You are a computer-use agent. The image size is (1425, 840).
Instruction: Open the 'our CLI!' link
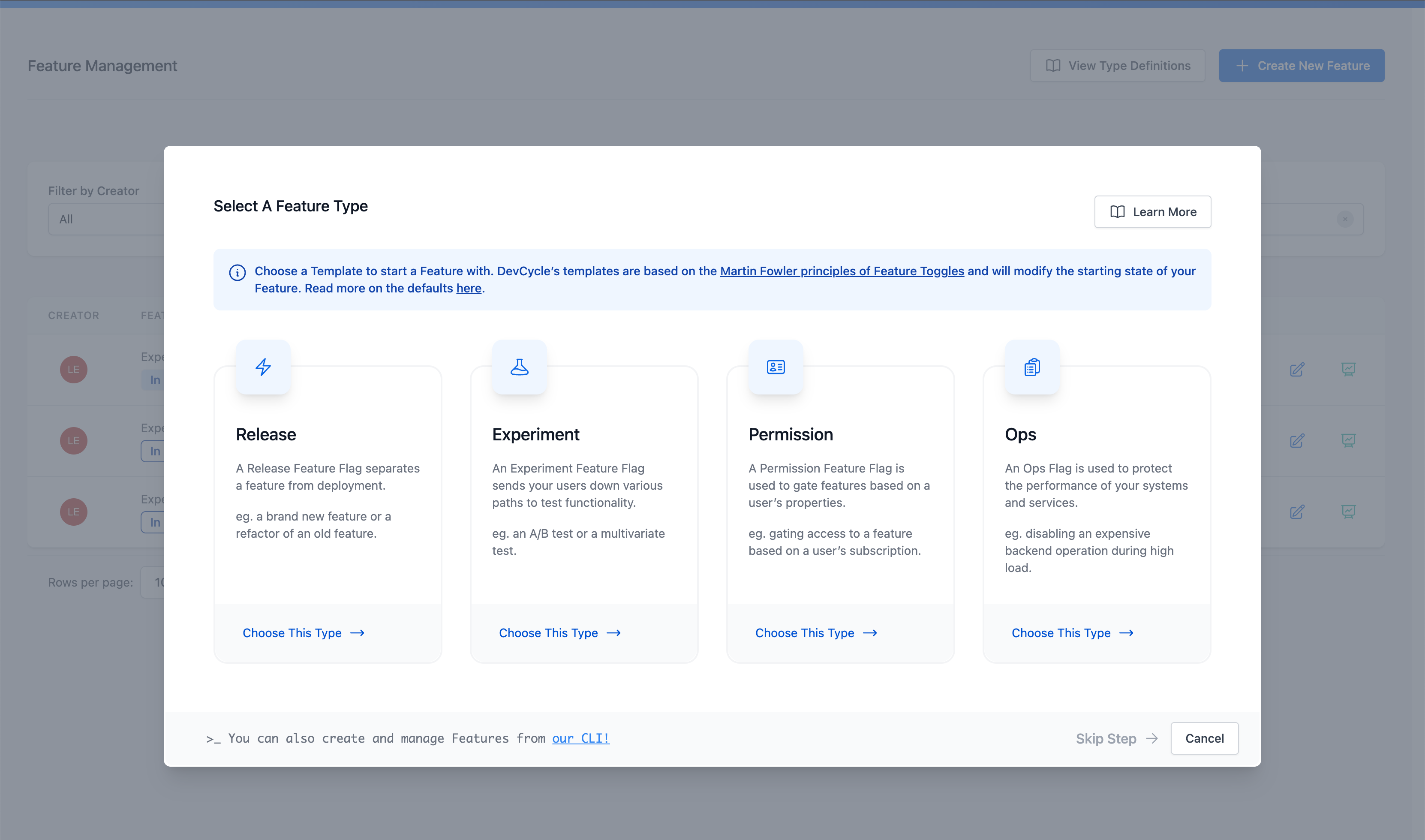click(580, 738)
